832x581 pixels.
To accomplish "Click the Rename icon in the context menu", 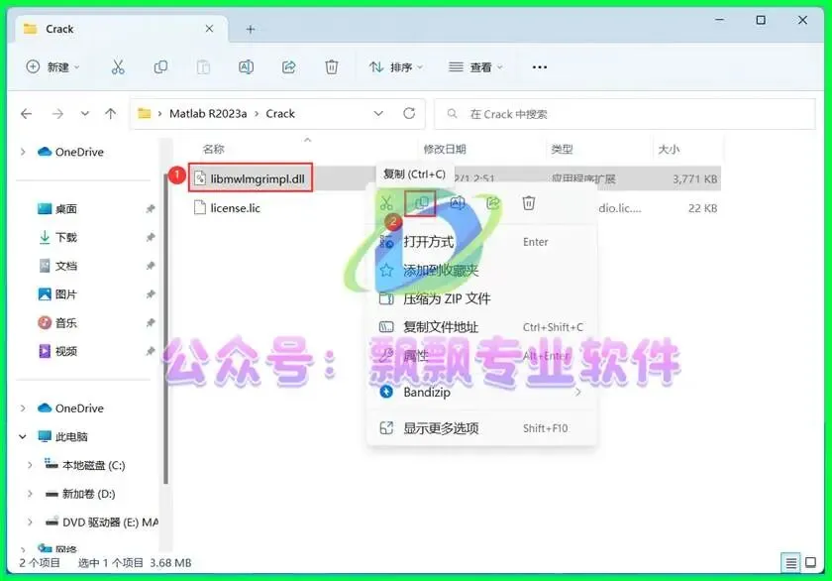I will [458, 203].
